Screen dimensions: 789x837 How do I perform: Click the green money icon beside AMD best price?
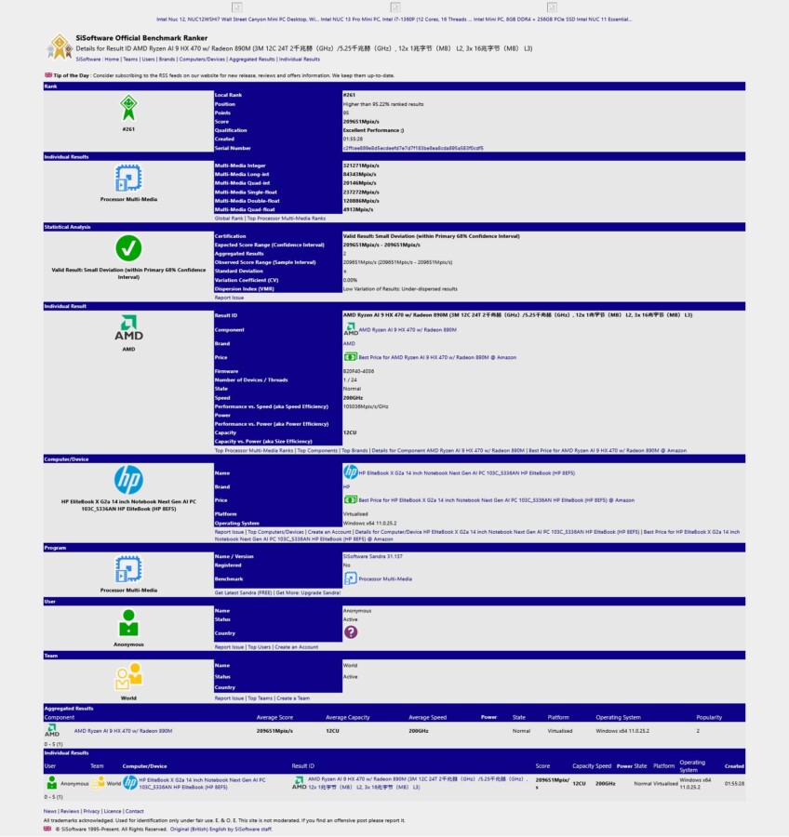point(350,356)
